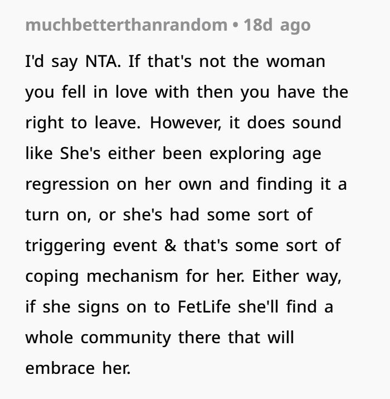Click the word love in the second line
The height and width of the screenshot is (399, 390).
point(131,92)
